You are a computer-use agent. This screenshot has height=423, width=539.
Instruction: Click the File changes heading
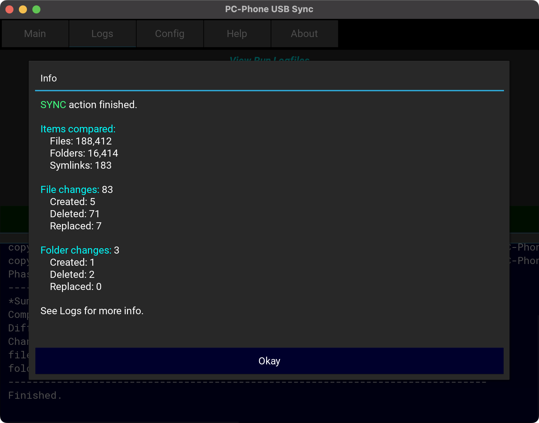point(70,190)
